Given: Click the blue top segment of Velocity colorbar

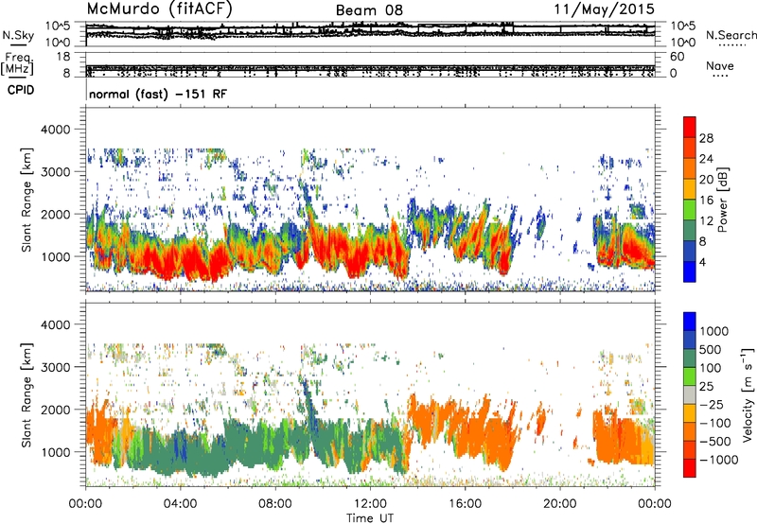Looking at the screenshot, I should [x=690, y=322].
